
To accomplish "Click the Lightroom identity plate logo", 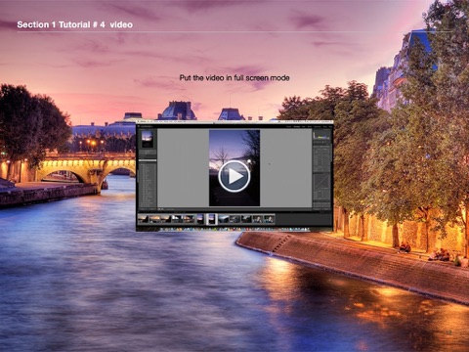I will (x=146, y=126).
